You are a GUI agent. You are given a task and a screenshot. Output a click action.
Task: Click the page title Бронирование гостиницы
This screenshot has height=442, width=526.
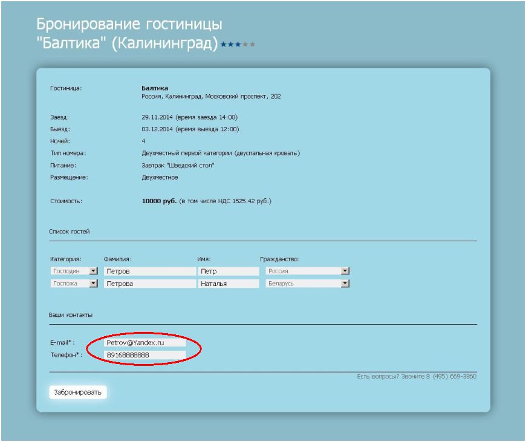click(129, 25)
